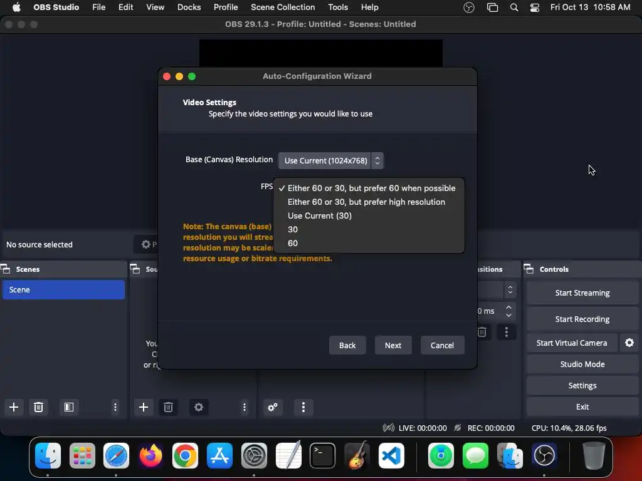Pick the 60 FPS option
This screenshot has height=481, width=642.
tap(369, 244)
